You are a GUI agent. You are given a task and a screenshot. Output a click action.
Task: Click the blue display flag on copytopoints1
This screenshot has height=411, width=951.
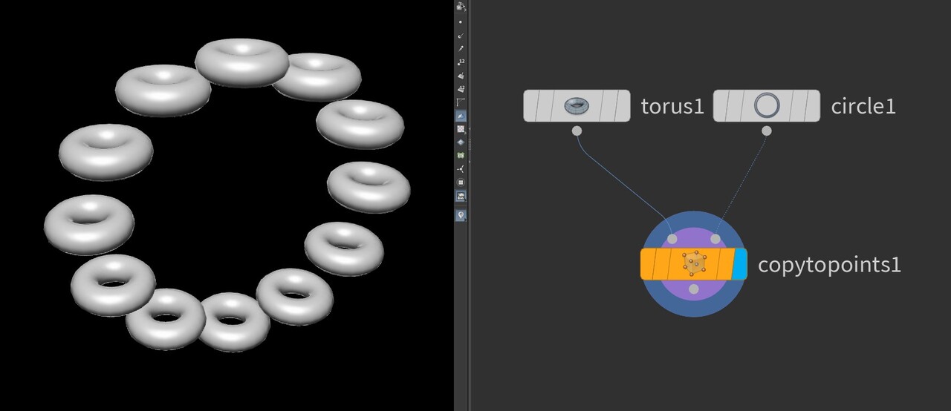tap(739, 264)
